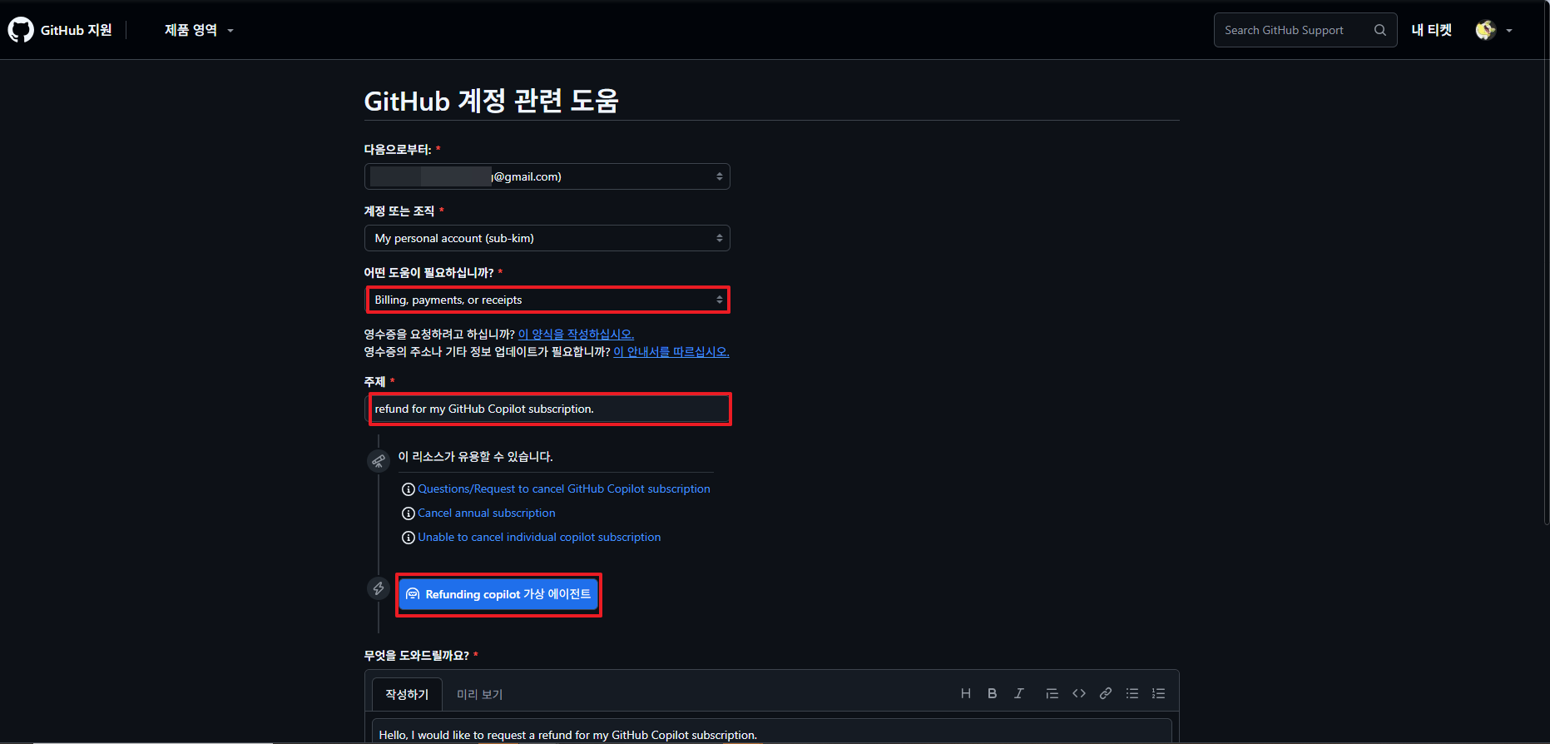1550x744 pixels.
Task: Open the 계정 또는 조직 dropdown
Action: 547,238
